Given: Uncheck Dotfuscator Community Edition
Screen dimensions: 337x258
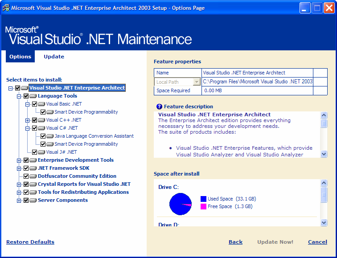Looking at the screenshot, I should 26,176.
